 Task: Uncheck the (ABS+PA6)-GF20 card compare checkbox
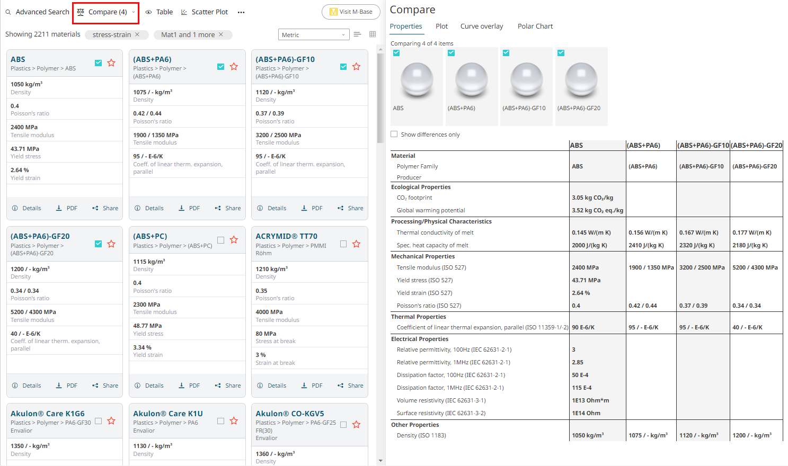pos(98,244)
